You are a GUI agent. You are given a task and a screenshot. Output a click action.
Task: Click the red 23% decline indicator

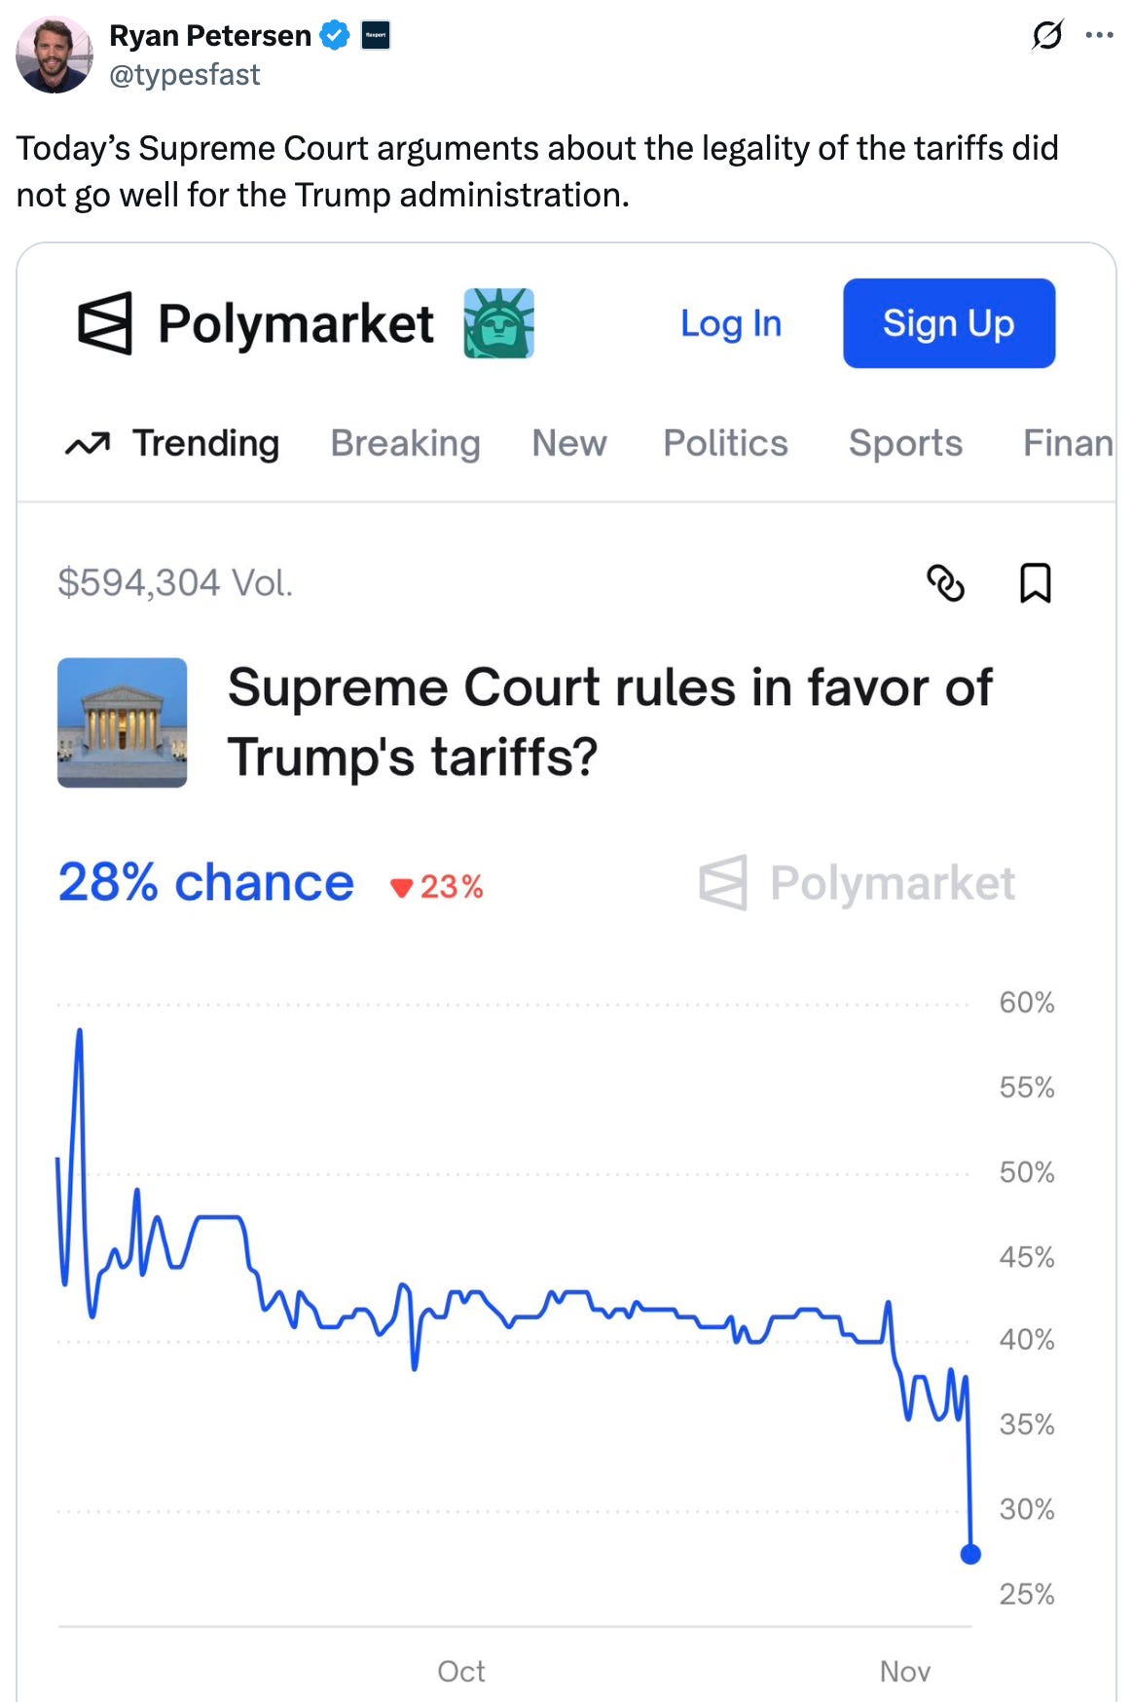(440, 887)
